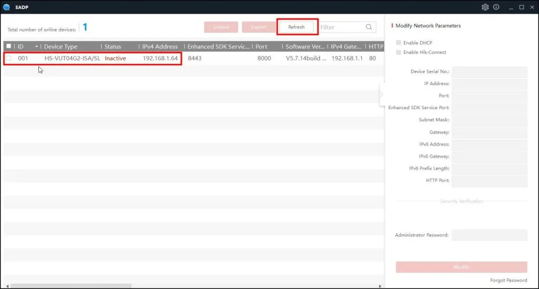Click the 8000 port cell
This screenshot has height=289, width=539.
tap(264, 58)
